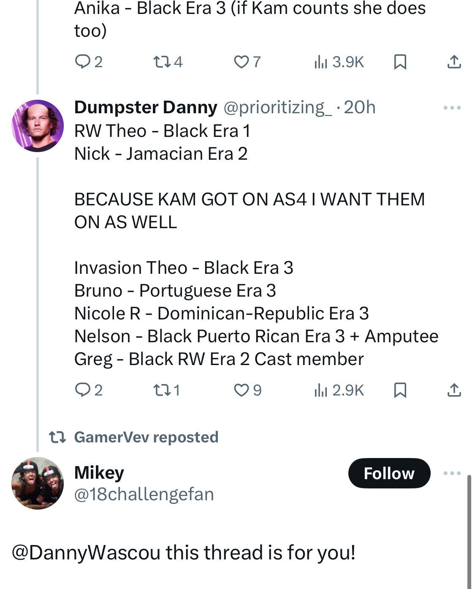Like the tweet with 7 likes
This screenshot has width=475, height=589.
[x=247, y=62]
